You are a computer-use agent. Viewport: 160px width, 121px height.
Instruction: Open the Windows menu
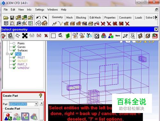[52, 10]
